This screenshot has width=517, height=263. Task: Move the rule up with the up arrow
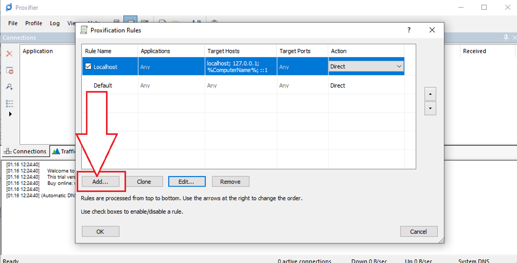pos(430,94)
